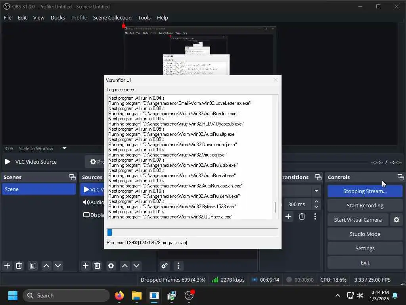
Task: Click the 300 ms duration field
Action: coord(297,205)
